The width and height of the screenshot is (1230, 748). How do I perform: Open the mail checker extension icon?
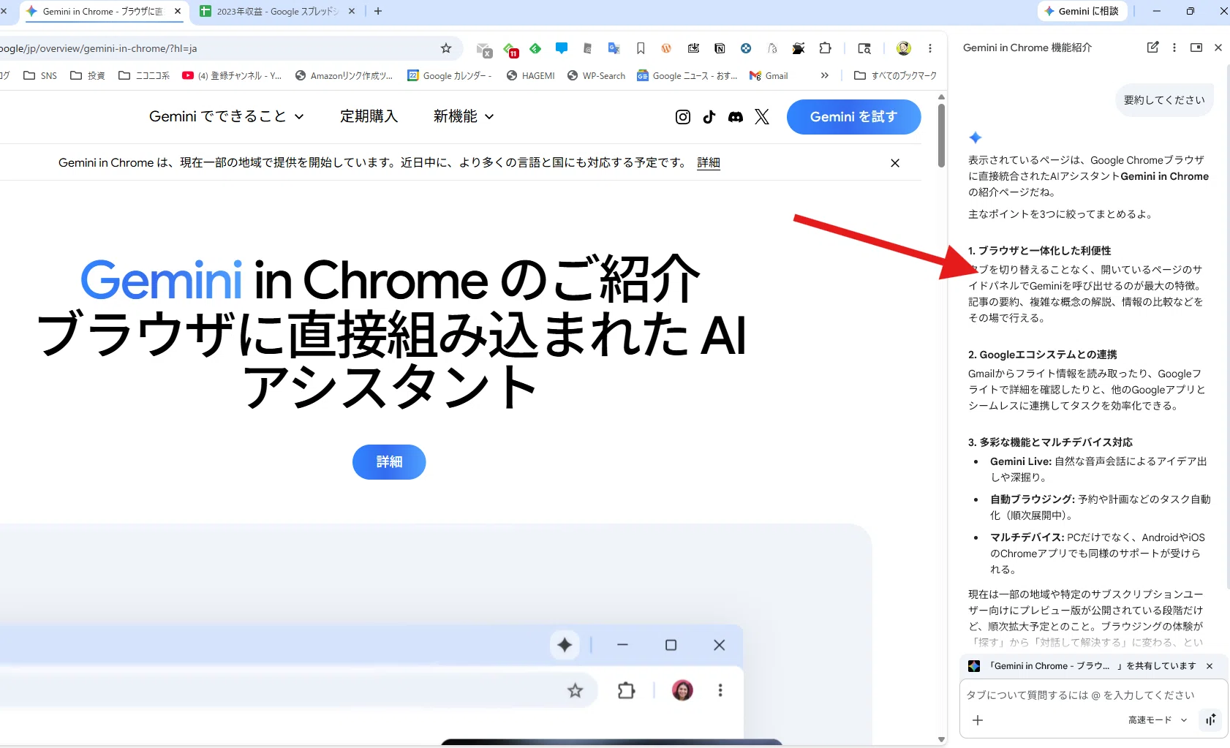[484, 49]
